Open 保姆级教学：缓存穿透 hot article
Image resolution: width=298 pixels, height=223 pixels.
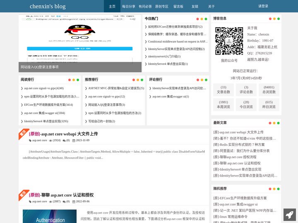pos(177,34)
